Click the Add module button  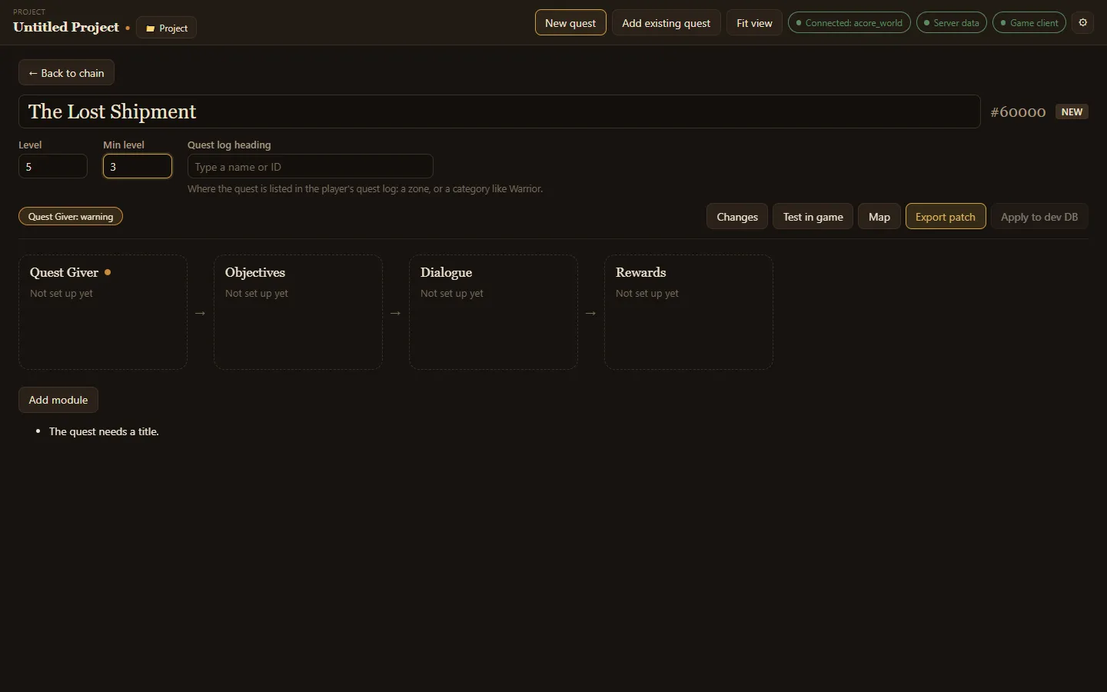(x=58, y=400)
